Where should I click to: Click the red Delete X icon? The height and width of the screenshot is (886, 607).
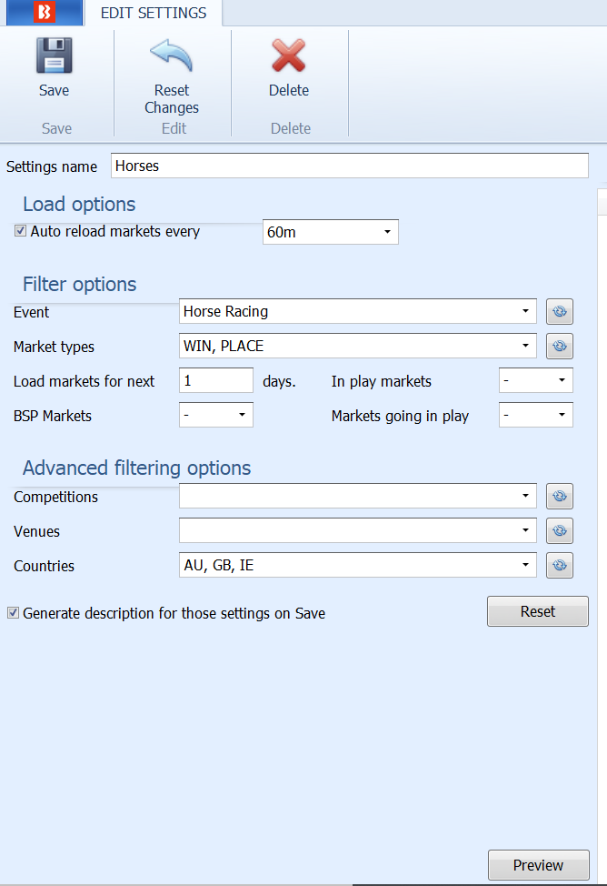289,55
